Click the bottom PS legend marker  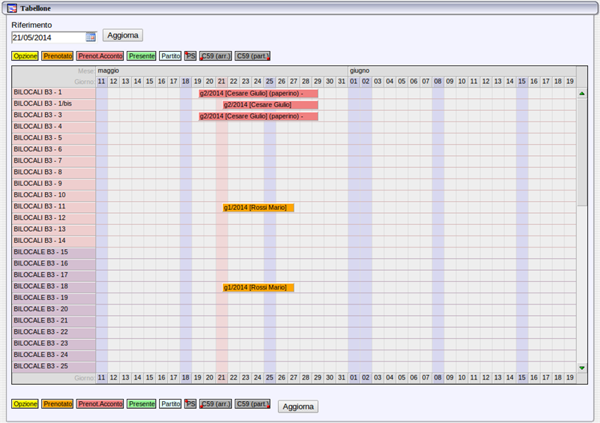pyautogui.click(x=190, y=403)
